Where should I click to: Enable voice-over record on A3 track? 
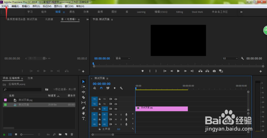[126, 124]
